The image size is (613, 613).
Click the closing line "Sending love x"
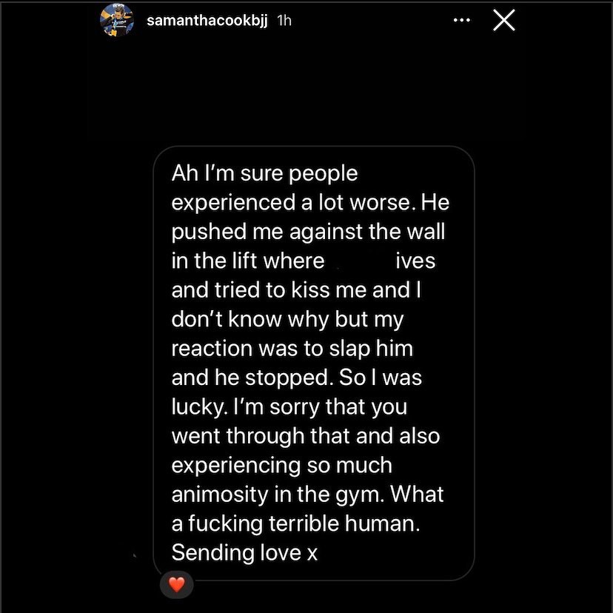tap(244, 552)
